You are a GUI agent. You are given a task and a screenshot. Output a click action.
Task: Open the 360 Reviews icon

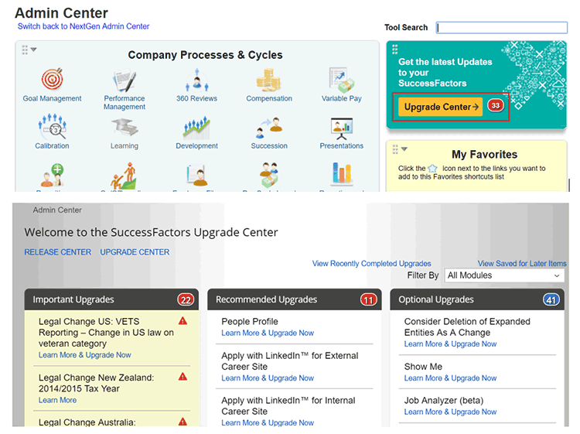click(196, 80)
